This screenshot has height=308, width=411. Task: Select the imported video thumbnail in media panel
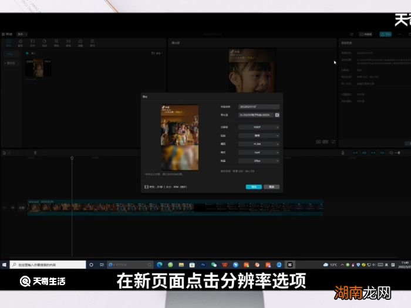coord(38,68)
